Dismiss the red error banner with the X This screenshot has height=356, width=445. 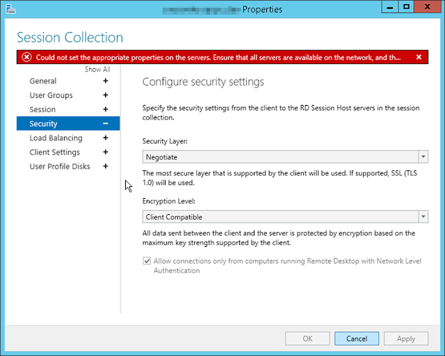(419, 57)
